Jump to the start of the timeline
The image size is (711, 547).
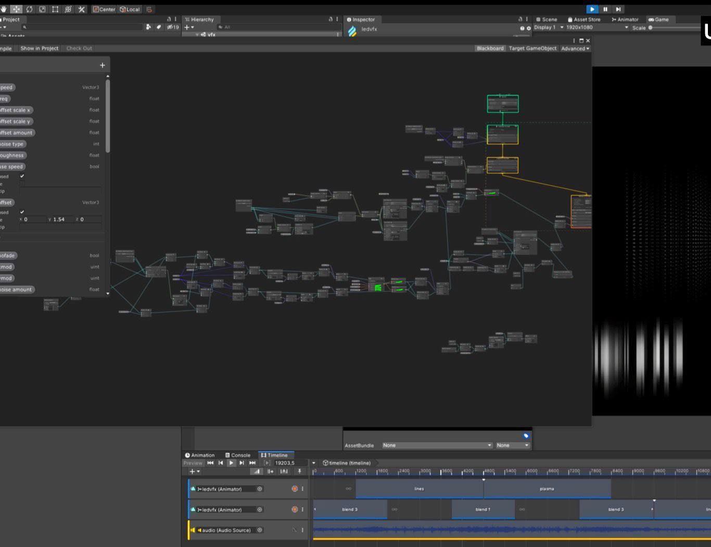[x=210, y=463]
